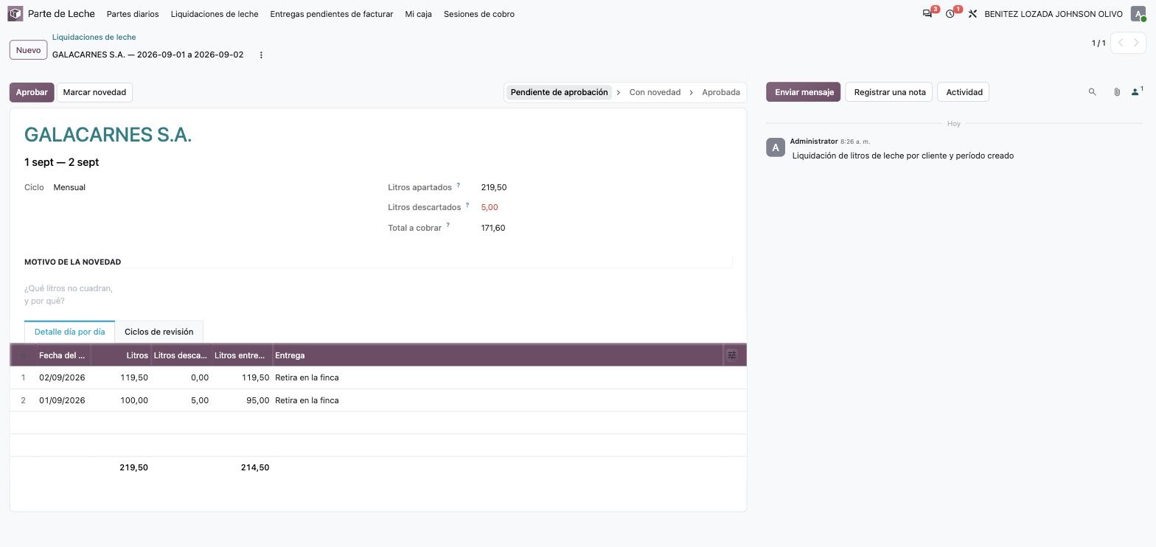Image resolution: width=1156 pixels, height=547 pixels.
Task: Open the user avatar menu in navbar
Action: (x=1138, y=14)
